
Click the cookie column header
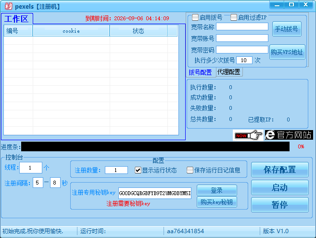pyautogui.click(x=71, y=31)
